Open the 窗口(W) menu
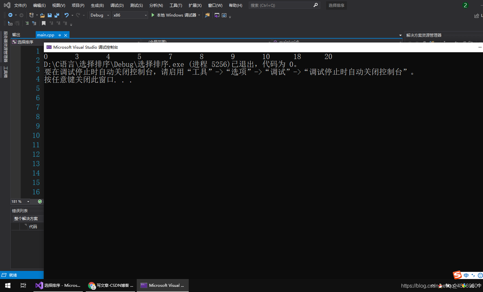Image resolution: width=483 pixels, height=292 pixels. [x=215, y=5]
